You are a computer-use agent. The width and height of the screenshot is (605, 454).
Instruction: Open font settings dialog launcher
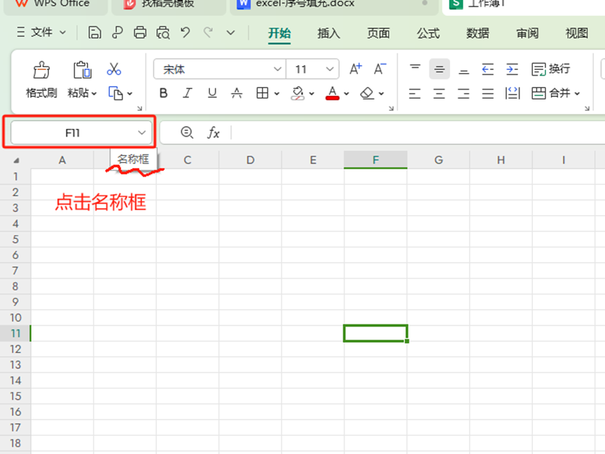click(x=391, y=109)
